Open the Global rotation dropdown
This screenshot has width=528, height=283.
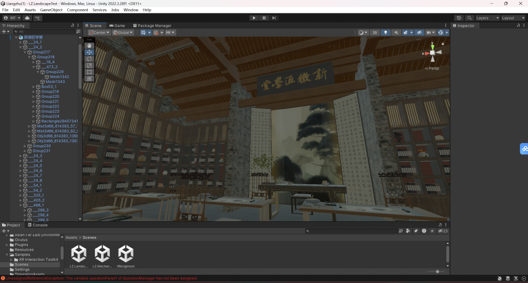pyautogui.click(x=123, y=32)
